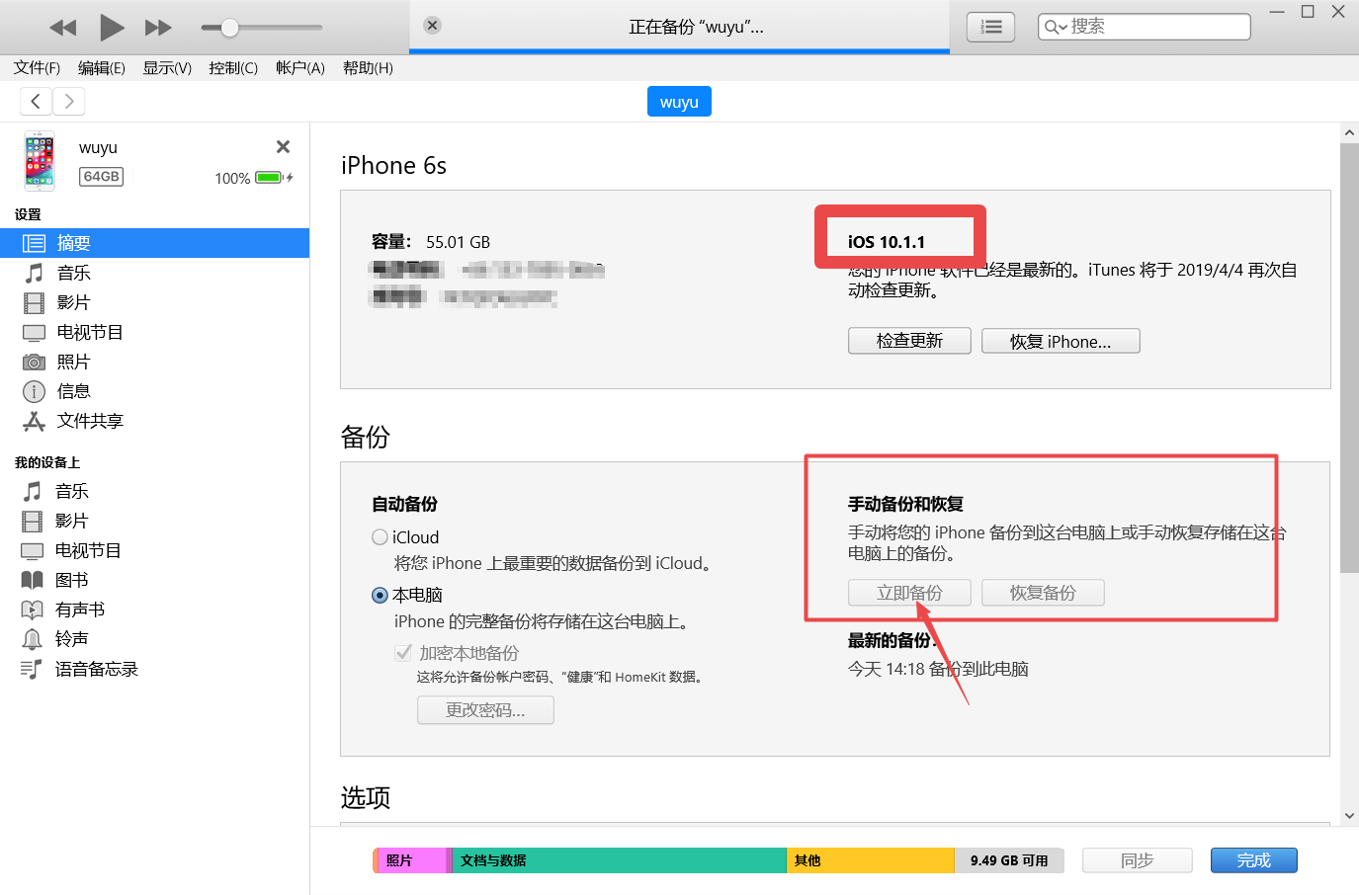Open the 编辑(E) menu
This screenshot has width=1359, height=895.
point(102,68)
